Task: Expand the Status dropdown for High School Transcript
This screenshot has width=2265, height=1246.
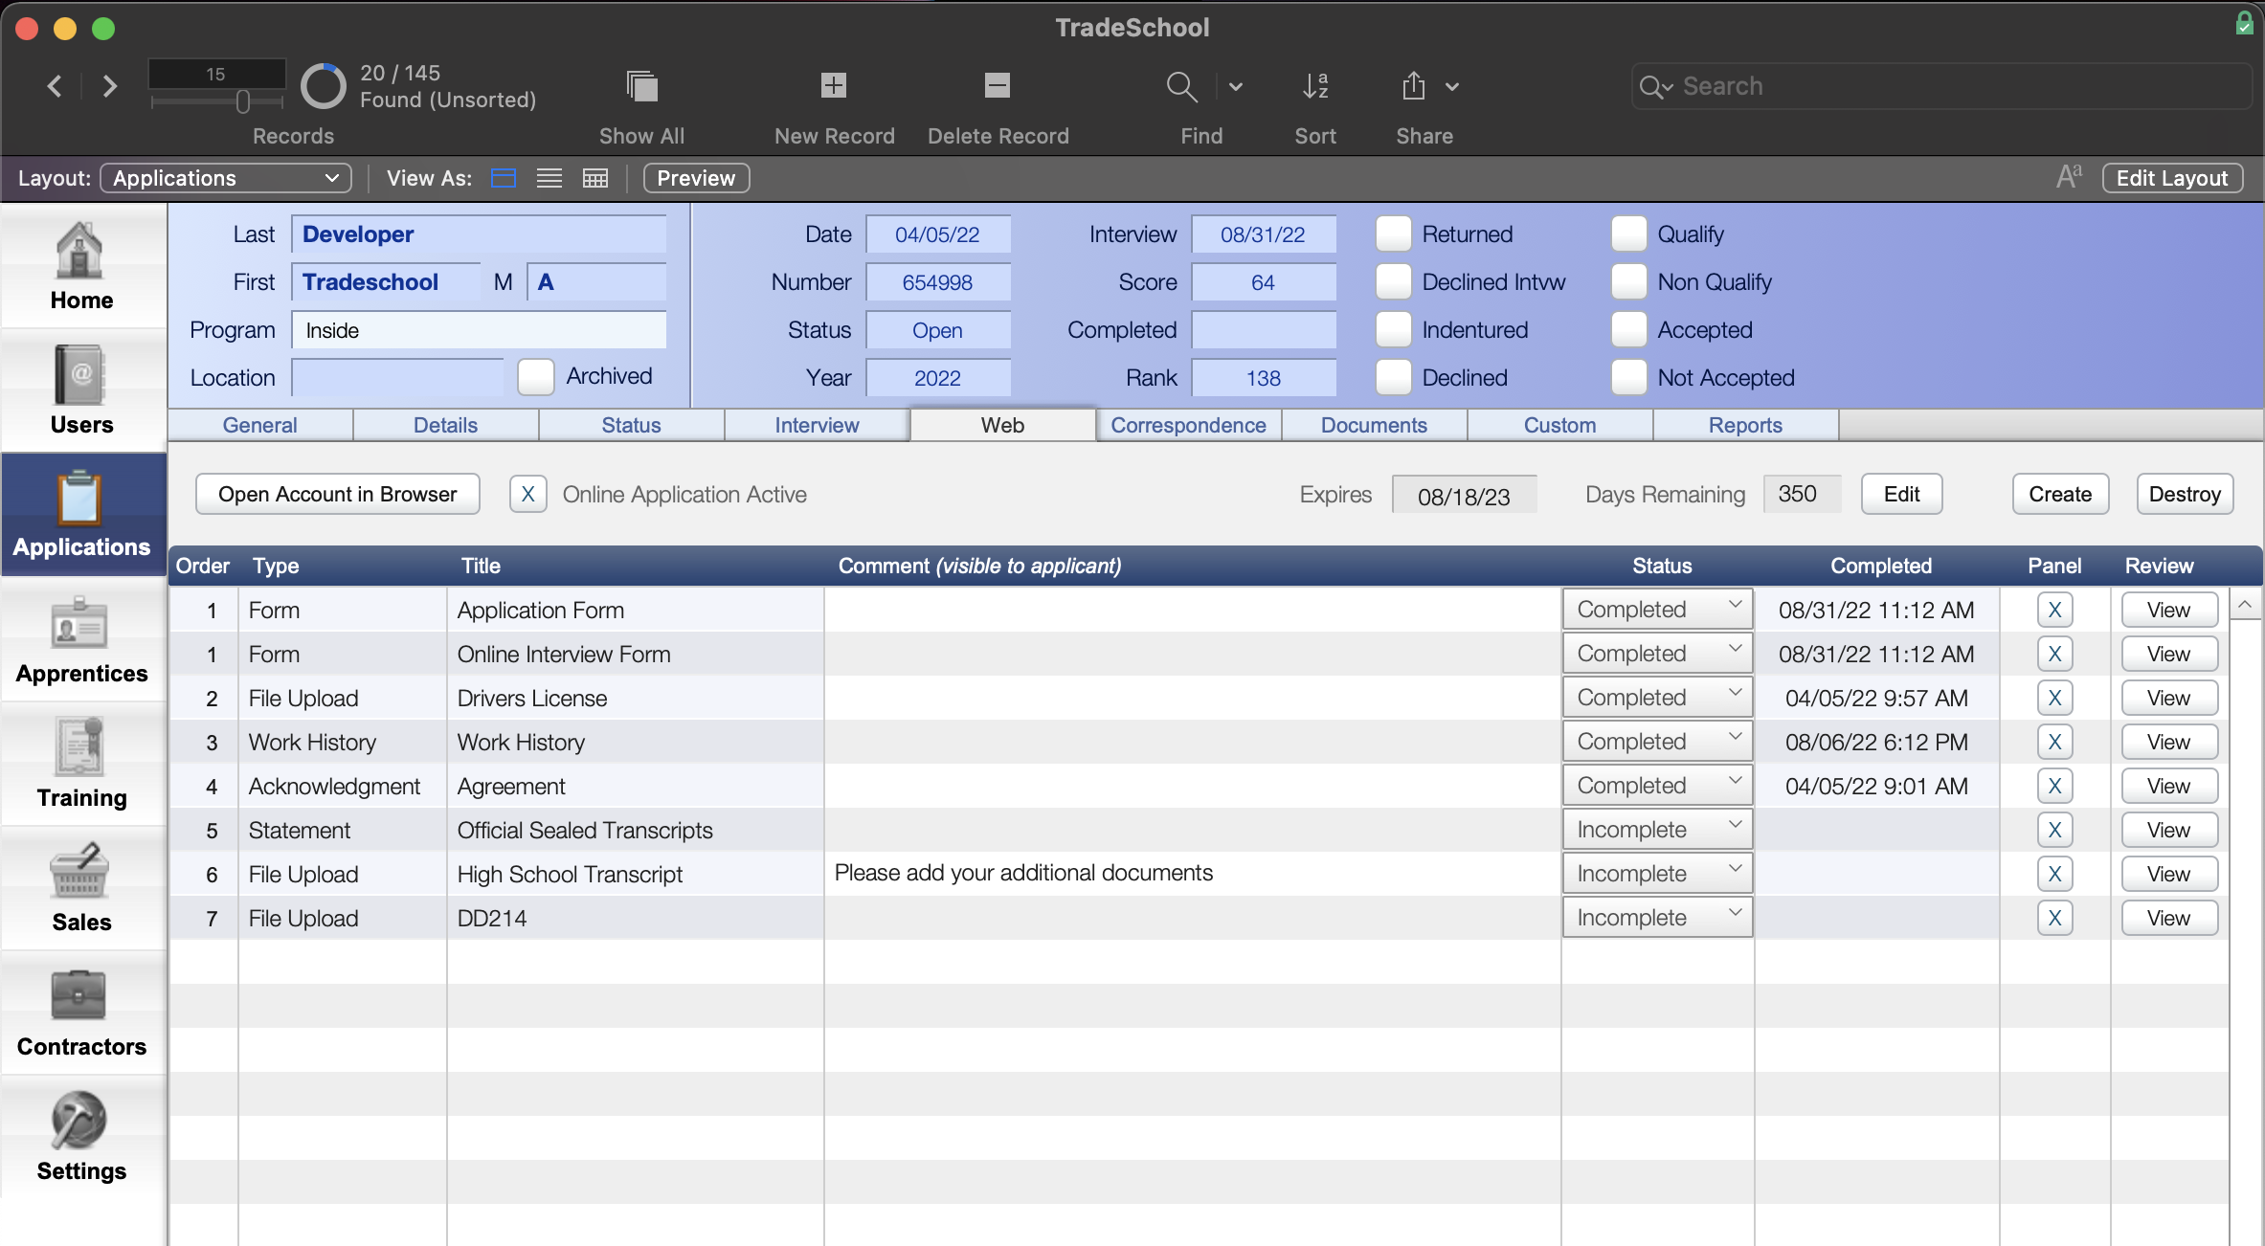Action: click(x=1734, y=872)
